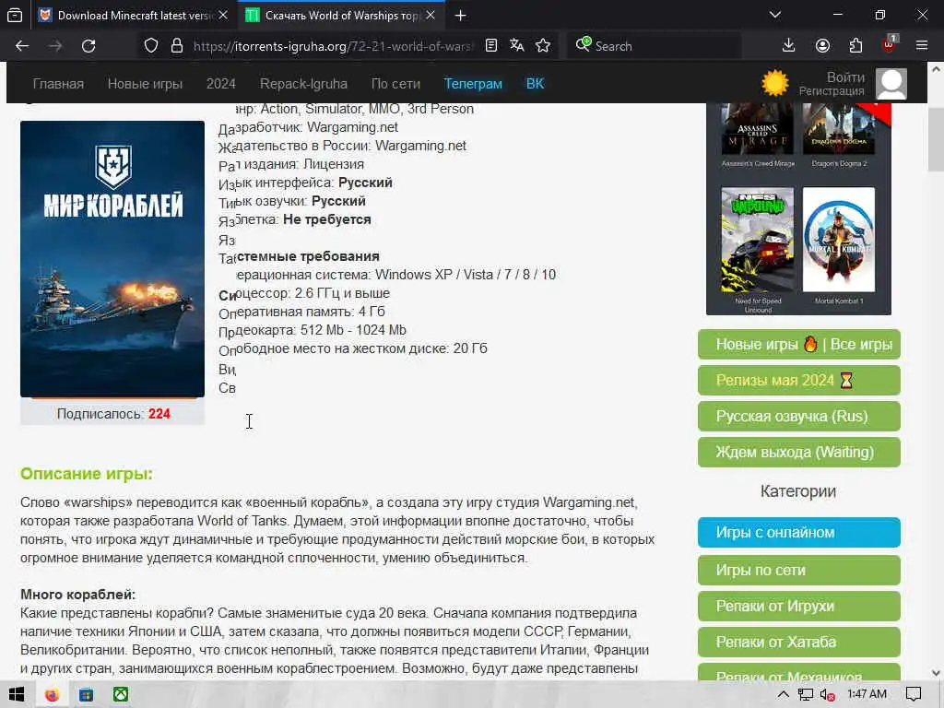Open the notification center icon

coord(914,695)
